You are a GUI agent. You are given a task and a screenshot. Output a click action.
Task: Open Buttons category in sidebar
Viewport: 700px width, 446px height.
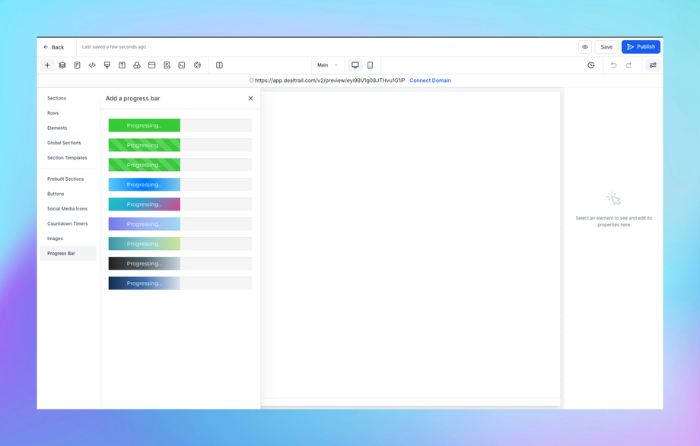pyautogui.click(x=56, y=194)
